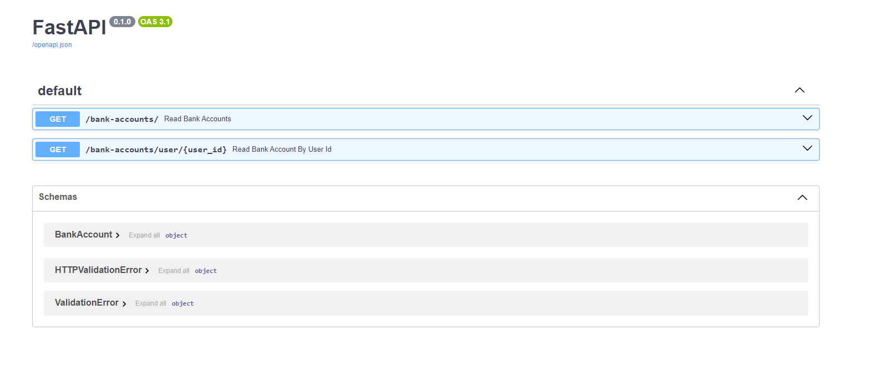Click the ValidationError schema name

(x=87, y=303)
